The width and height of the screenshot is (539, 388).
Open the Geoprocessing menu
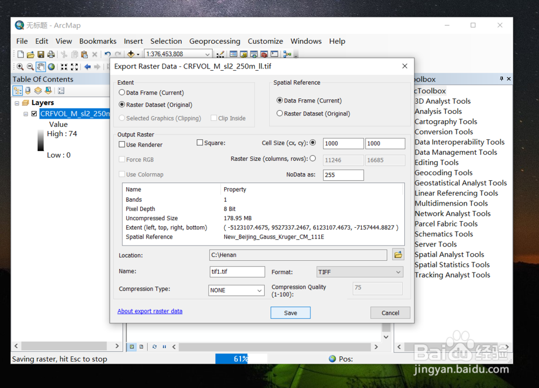coord(215,42)
